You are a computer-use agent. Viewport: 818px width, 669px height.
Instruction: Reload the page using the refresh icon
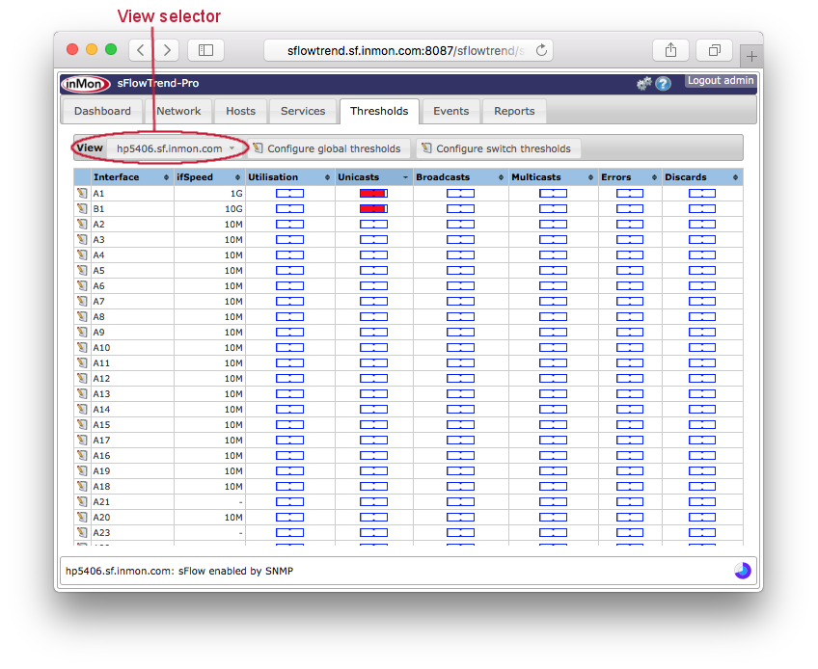[541, 50]
